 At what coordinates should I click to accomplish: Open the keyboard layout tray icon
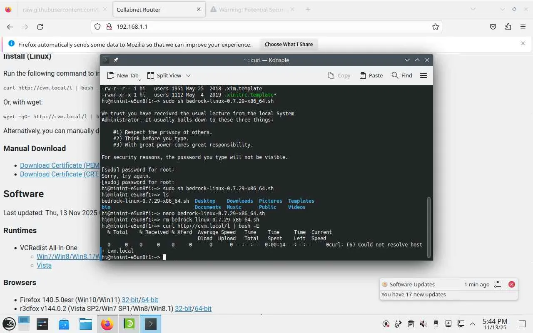coord(448,324)
